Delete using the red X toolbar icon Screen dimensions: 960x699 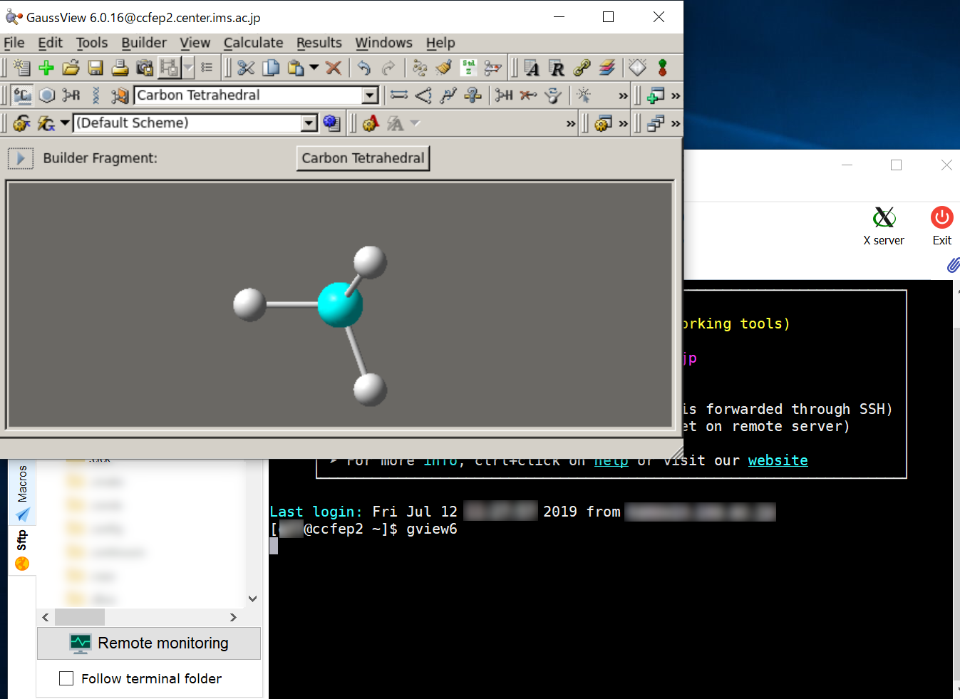point(333,68)
